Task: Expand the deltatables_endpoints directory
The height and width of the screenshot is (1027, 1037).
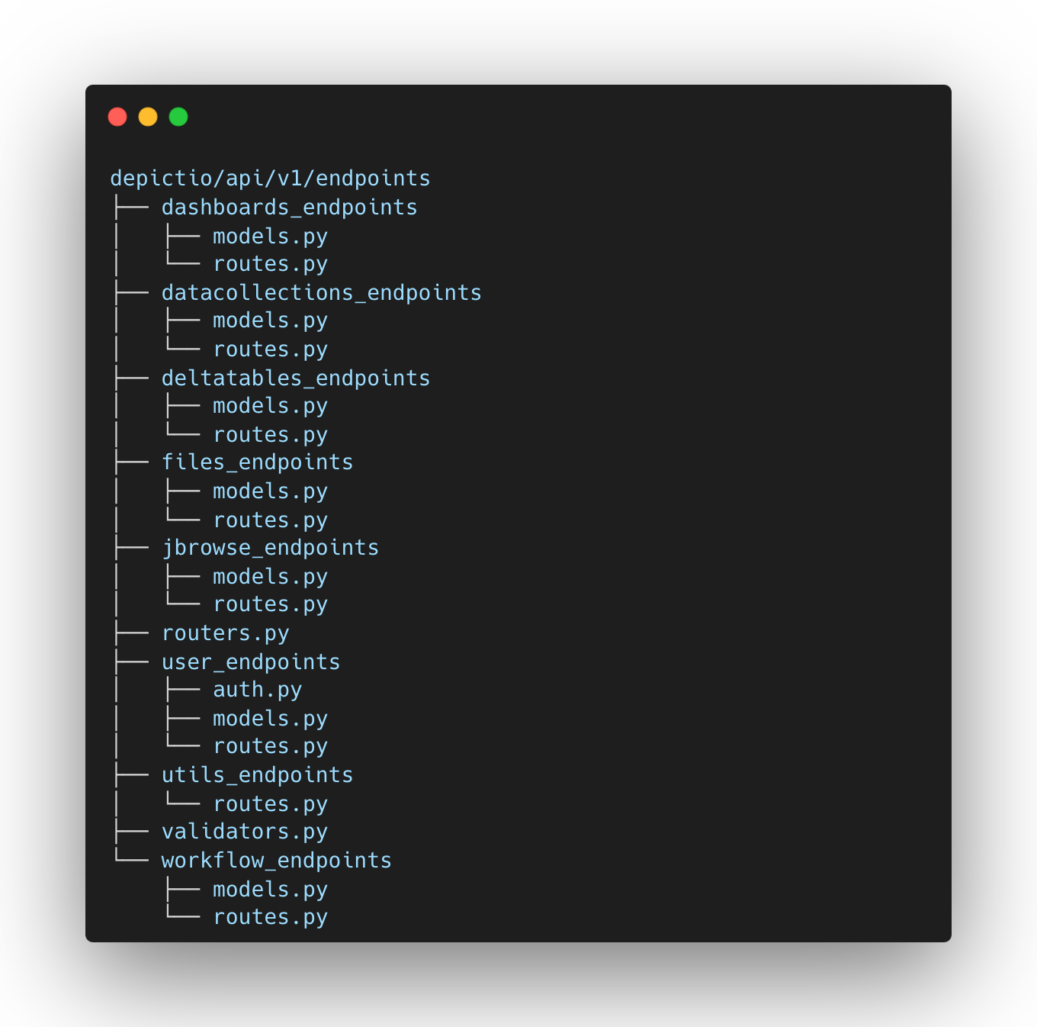Action: click(295, 378)
